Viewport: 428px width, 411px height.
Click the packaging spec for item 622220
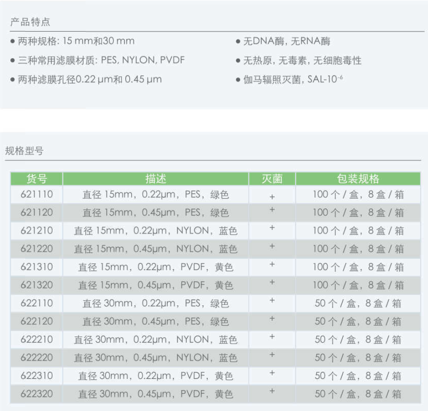click(358, 358)
